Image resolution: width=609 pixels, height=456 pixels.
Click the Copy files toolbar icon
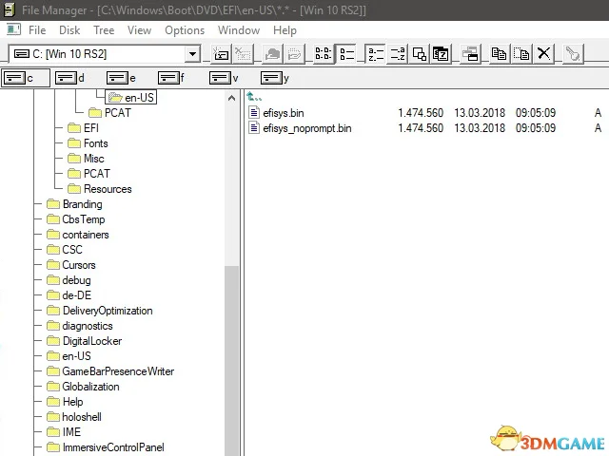tap(500, 54)
